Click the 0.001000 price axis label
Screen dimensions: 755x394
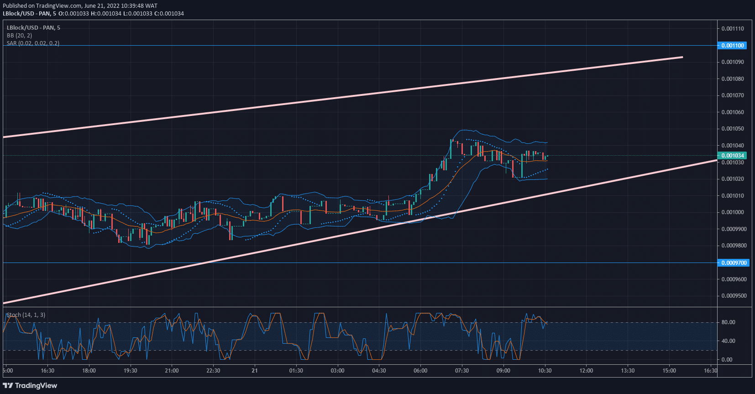coord(733,212)
